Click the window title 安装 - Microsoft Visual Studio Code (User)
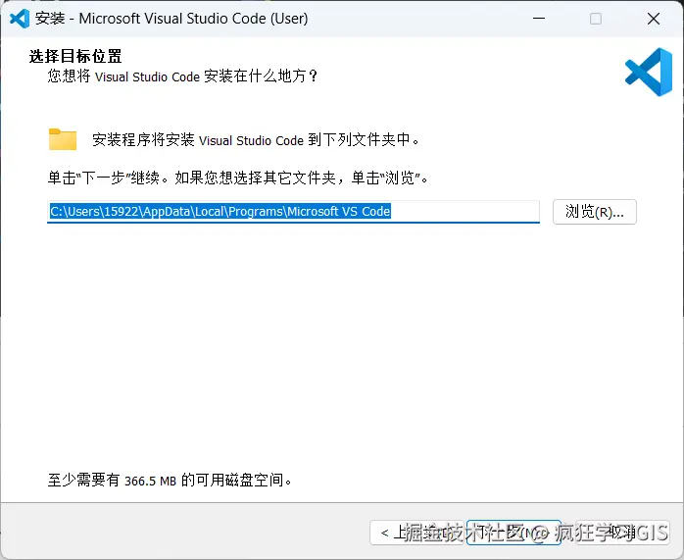This screenshot has width=684, height=560. click(x=171, y=19)
